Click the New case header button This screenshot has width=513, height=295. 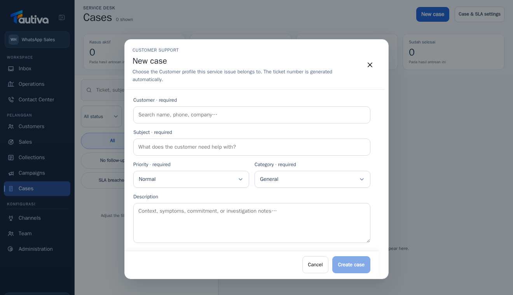coord(433,14)
